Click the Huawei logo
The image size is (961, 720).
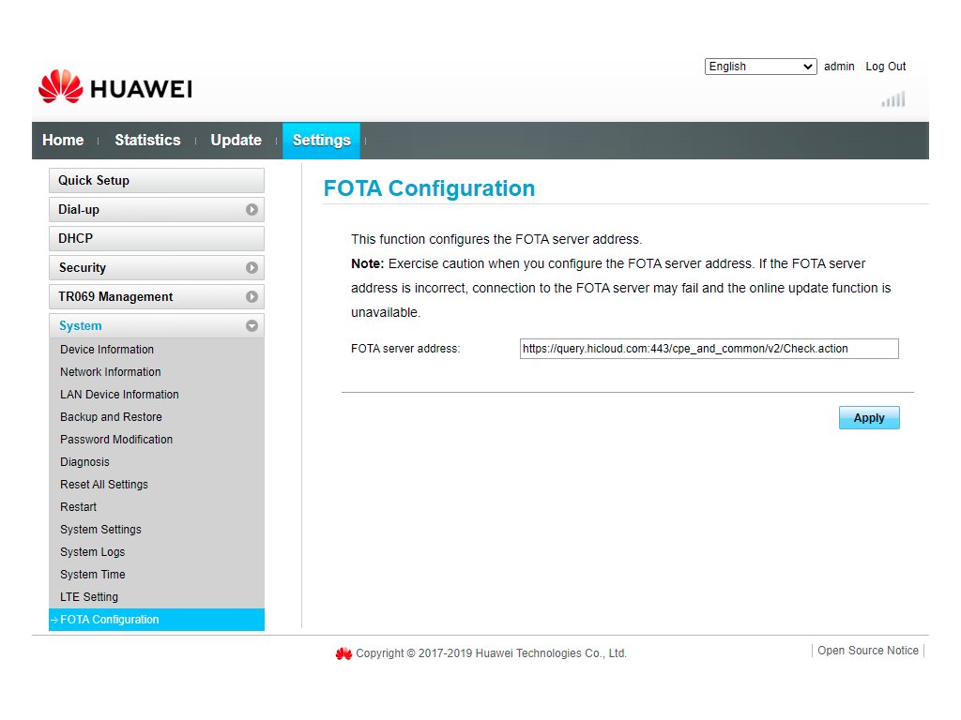coord(115,87)
